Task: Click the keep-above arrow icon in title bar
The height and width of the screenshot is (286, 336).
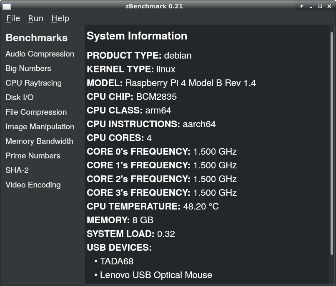Action: [302, 6]
